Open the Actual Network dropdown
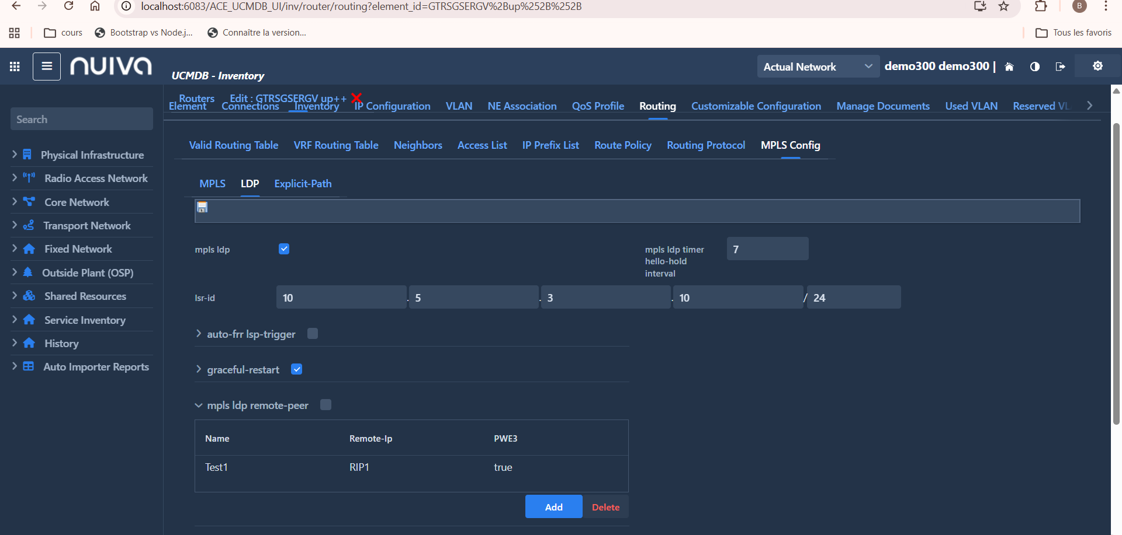The image size is (1122, 535). [817, 67]
